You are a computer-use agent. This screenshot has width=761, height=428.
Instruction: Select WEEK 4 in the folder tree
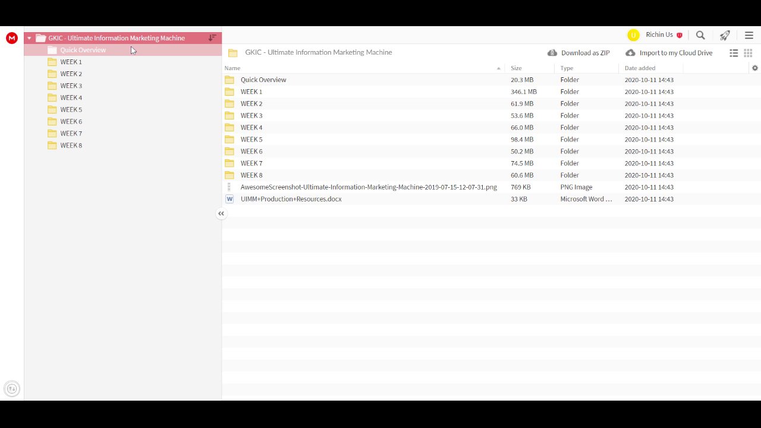tap(71, 97)
